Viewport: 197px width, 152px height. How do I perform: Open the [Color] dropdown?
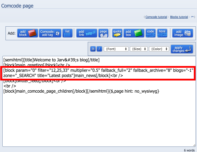pos(159,49)
